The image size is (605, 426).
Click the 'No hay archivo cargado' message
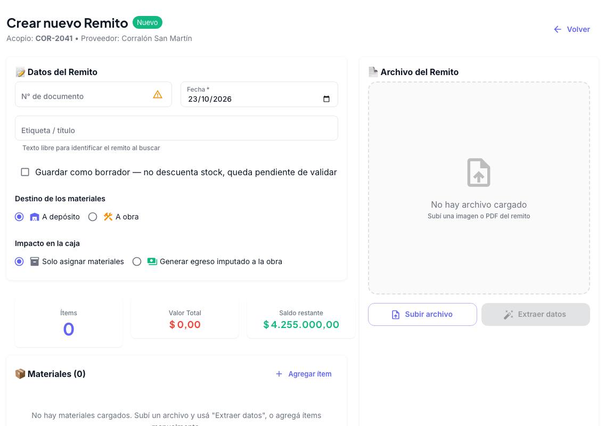pos(478,204)
